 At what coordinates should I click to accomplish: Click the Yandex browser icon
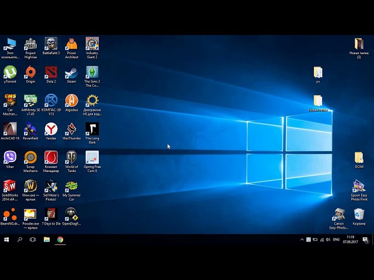(51, 128)
